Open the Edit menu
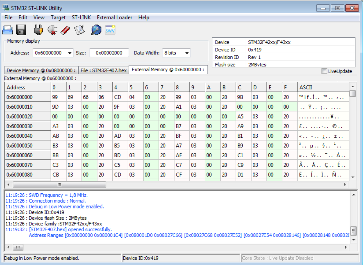The height and width of the screenshot is (265, 363). click(23, 18)
